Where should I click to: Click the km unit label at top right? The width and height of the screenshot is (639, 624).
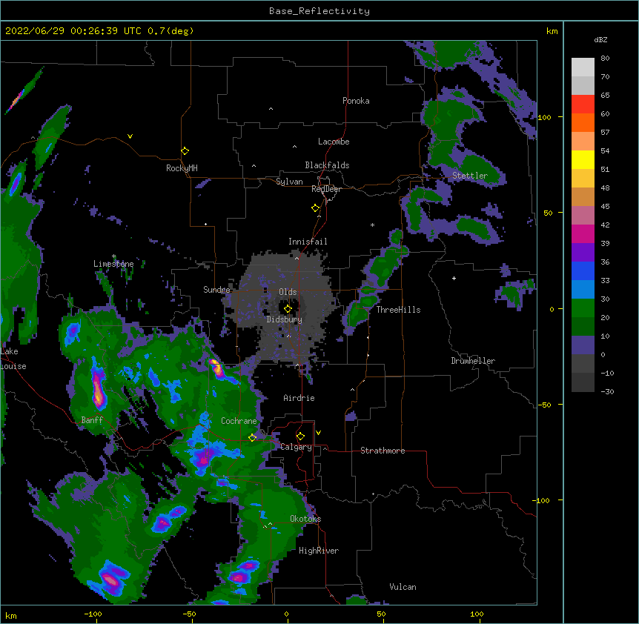point(552,31)
